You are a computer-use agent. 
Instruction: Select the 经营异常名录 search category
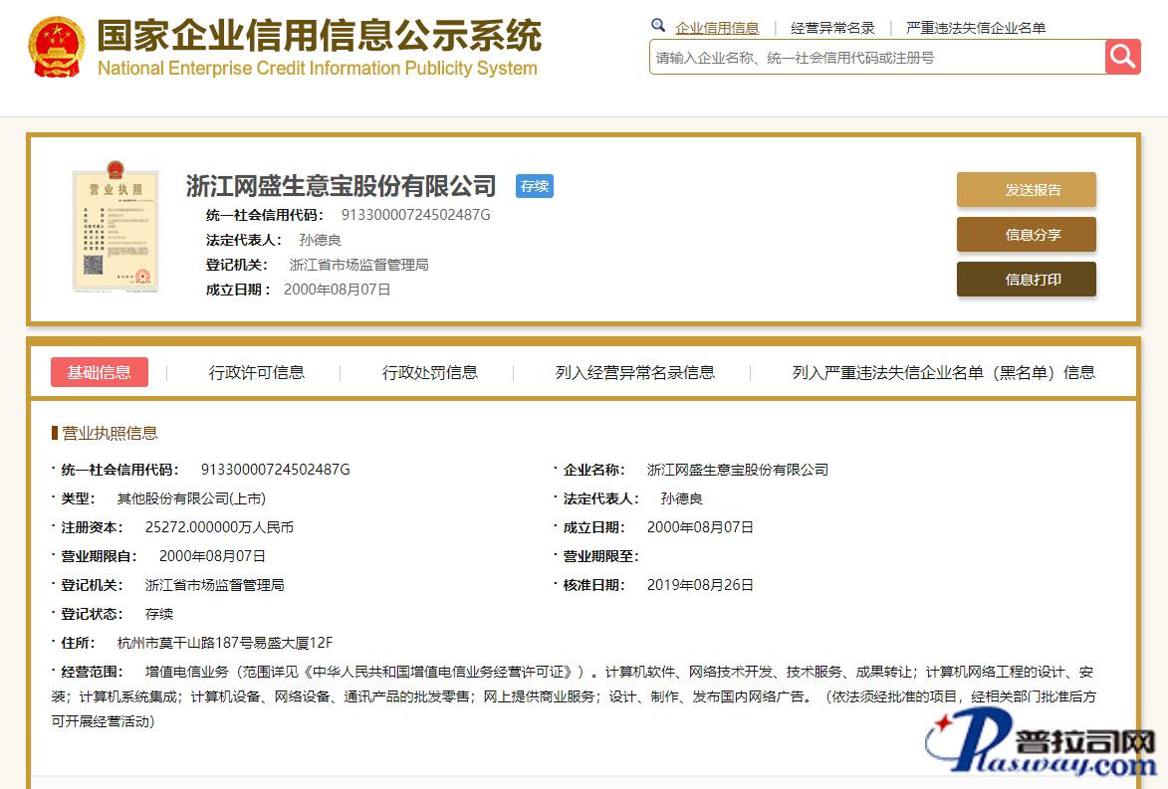point(832,28)
